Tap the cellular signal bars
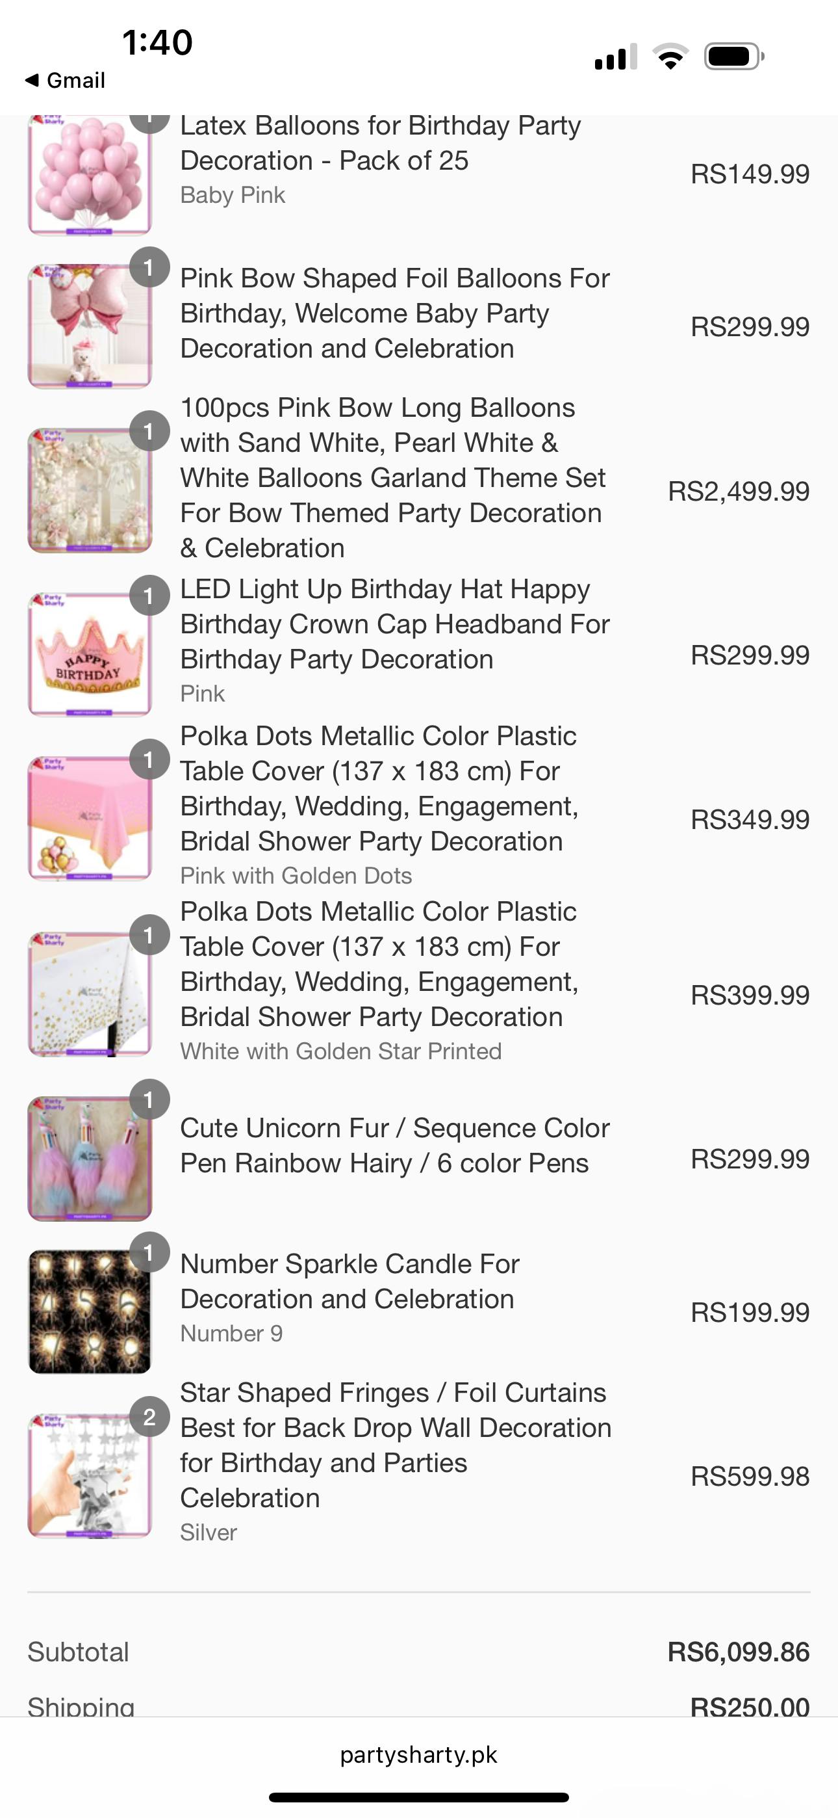Image resolution: width=838 pixels, height=1818 pixels. [616, 57]
